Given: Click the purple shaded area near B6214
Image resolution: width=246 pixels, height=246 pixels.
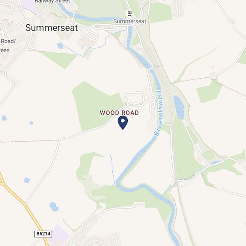Looking at the screenshot, I should pos(60,235).
